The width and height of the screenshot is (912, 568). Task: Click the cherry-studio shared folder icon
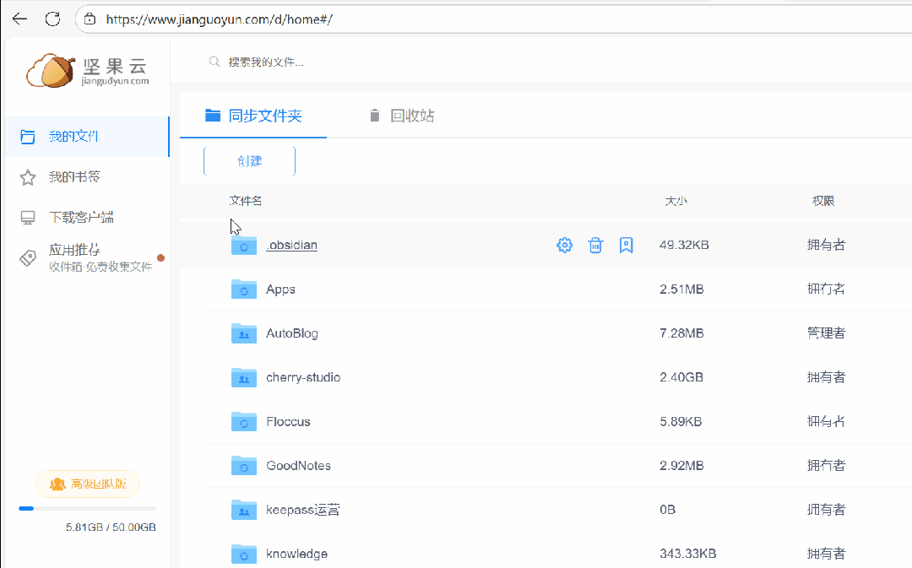coord(244,377)
